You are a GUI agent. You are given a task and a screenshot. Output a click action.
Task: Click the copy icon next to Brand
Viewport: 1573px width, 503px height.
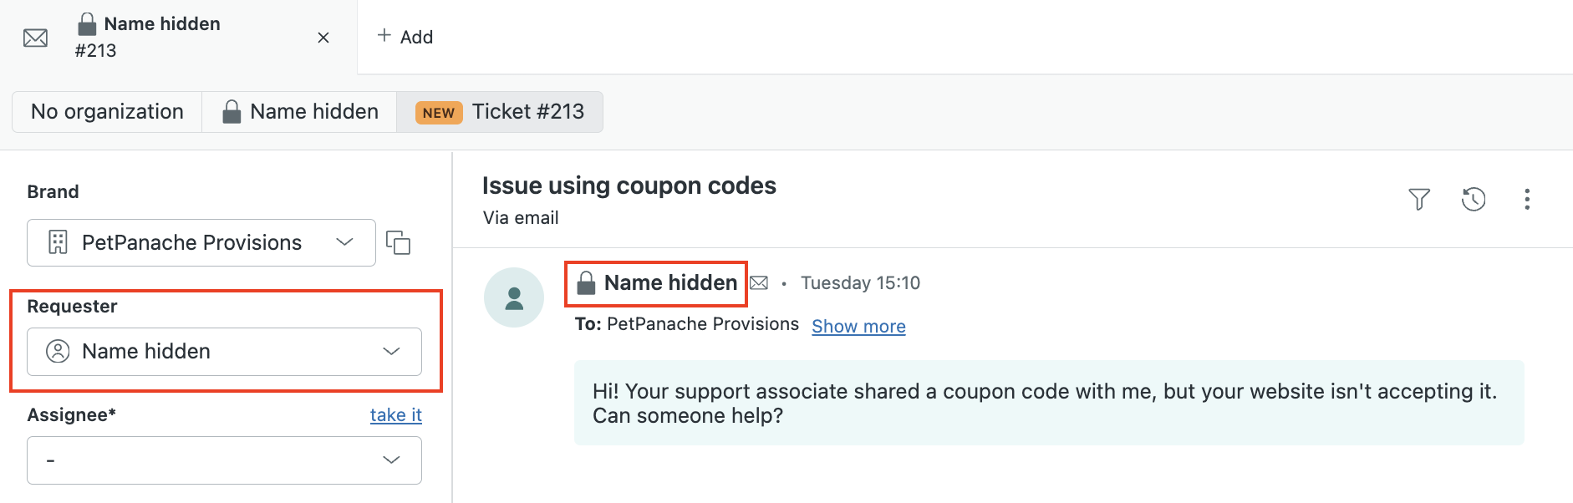coord(399,242)
